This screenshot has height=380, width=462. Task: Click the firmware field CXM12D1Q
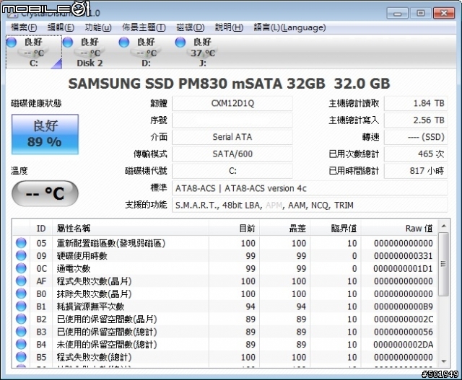click(x=232, y=104)
